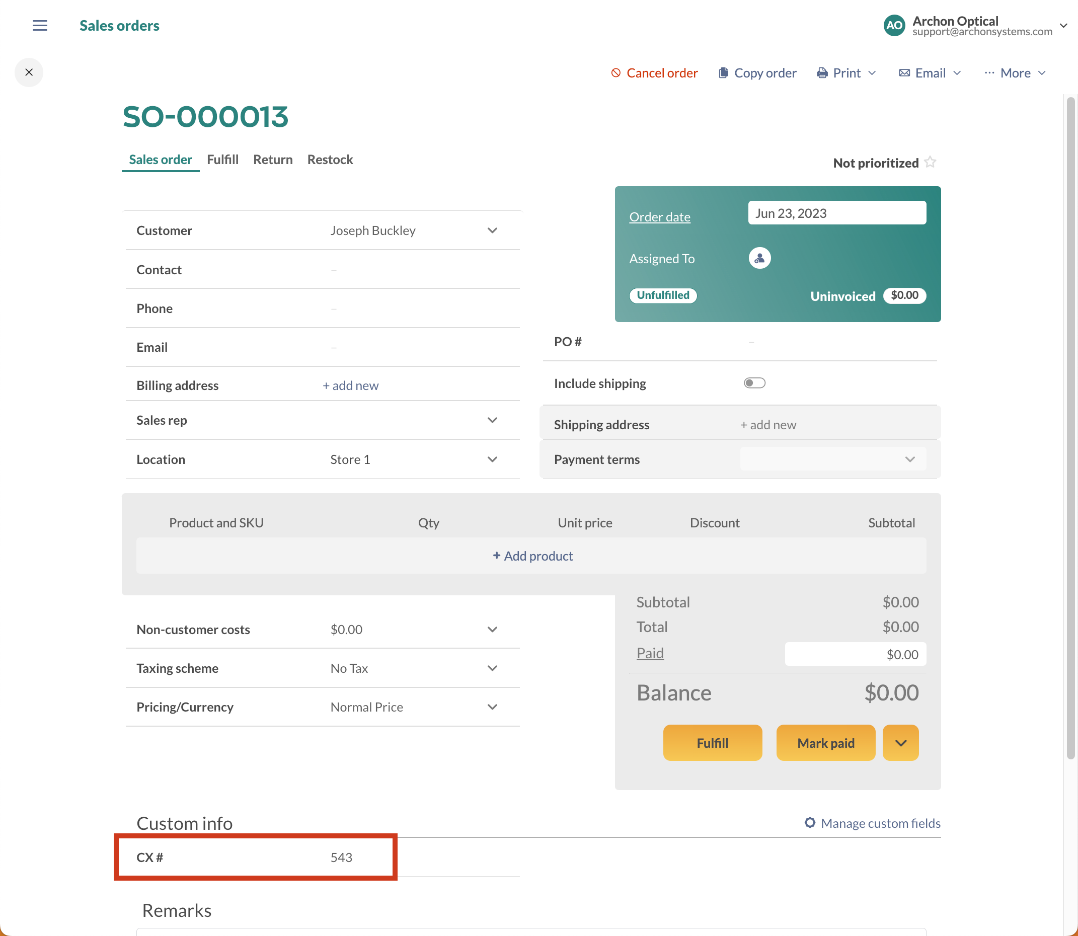Screen dimensions: 1078x936
Task: Click the Email envelope icon
Action: point(904,72)
